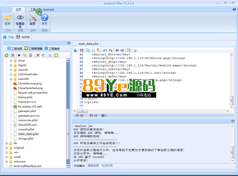Expand the shop folder
The width and height of the screenshot is (238, 176).
click(x=11, y=61)
